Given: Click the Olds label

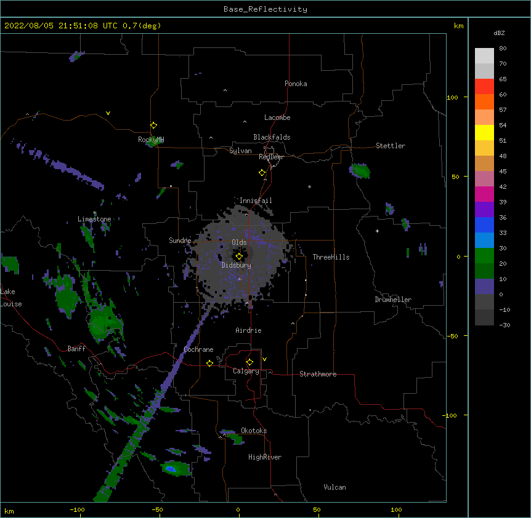Looking at the screenshot, I should point(239,242).
